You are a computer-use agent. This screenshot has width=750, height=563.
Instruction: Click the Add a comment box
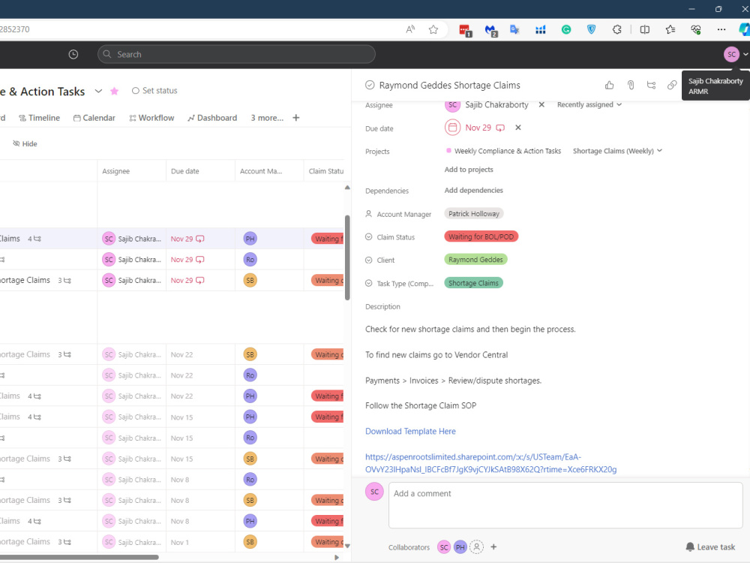click(x=565, y=505)
